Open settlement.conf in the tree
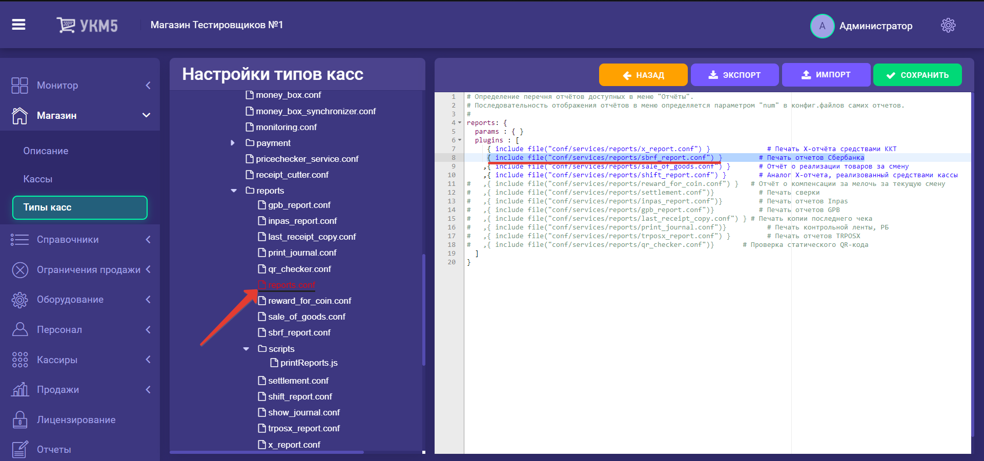984x461 pixels. pos(298,381)
